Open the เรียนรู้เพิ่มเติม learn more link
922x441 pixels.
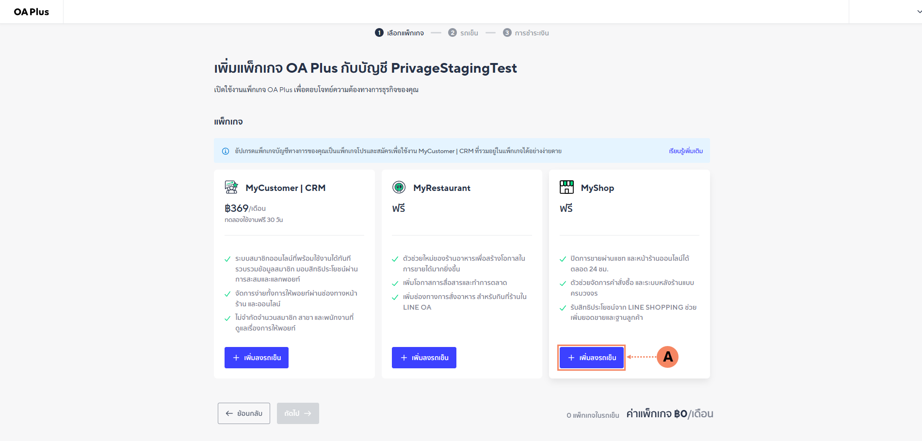[686, 151]
